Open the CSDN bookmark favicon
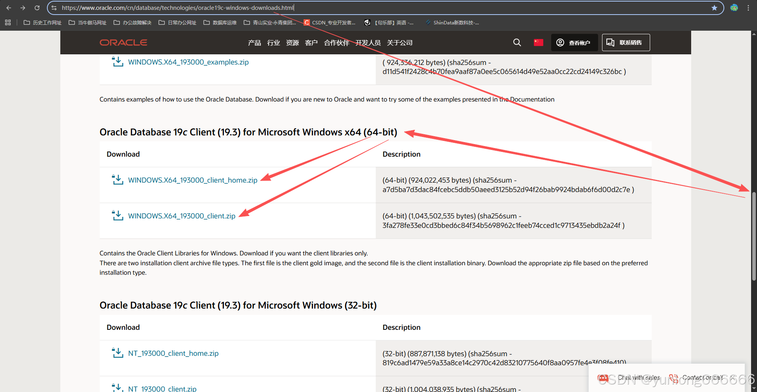The width and height of the screenshot is (757, 392). (307, 22)
